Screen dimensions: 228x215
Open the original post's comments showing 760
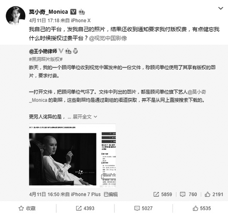point(188,194)
